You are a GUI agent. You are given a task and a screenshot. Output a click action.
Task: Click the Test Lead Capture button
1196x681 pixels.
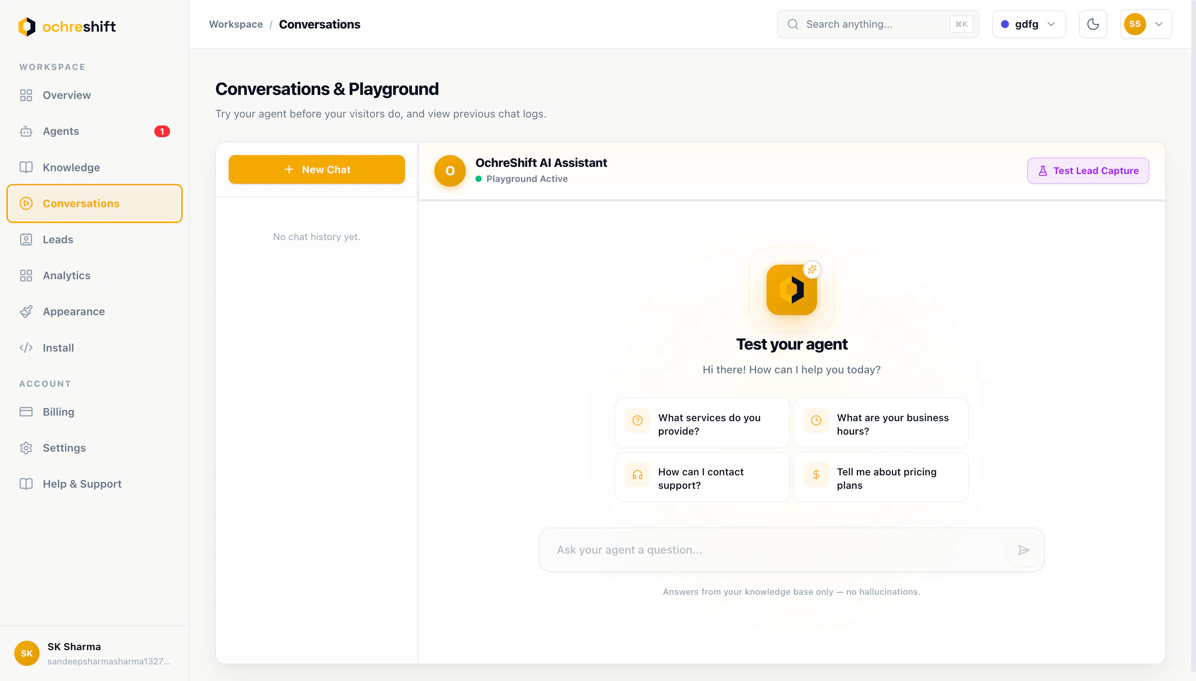pos(1088,171)
